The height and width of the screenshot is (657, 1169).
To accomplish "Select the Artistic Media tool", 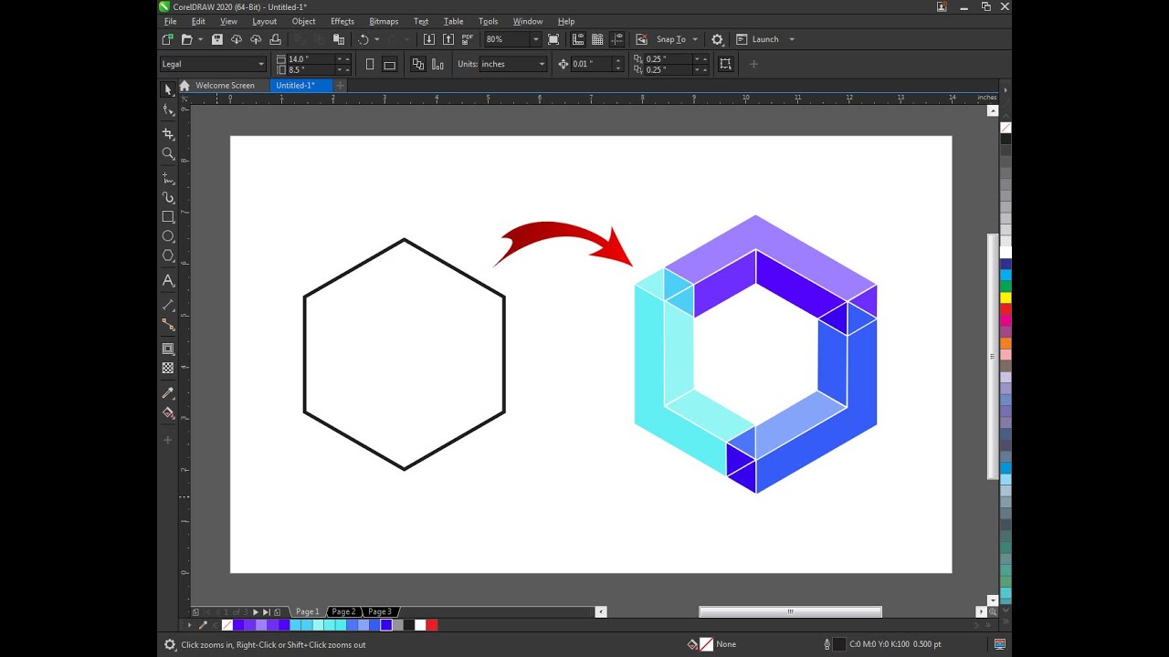I will point(168,197).
